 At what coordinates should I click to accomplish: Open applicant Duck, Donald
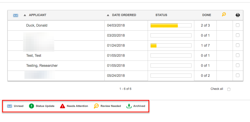(x=37, y=25)
